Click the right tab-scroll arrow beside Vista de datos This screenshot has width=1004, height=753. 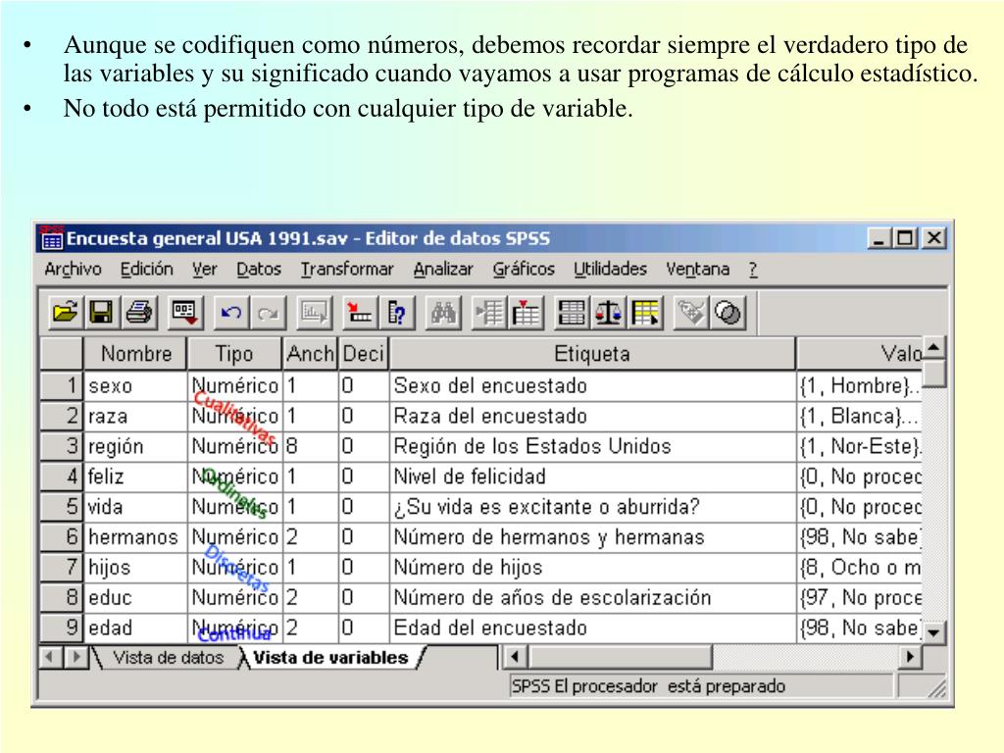pyautogui.click(x=76, y=657)
